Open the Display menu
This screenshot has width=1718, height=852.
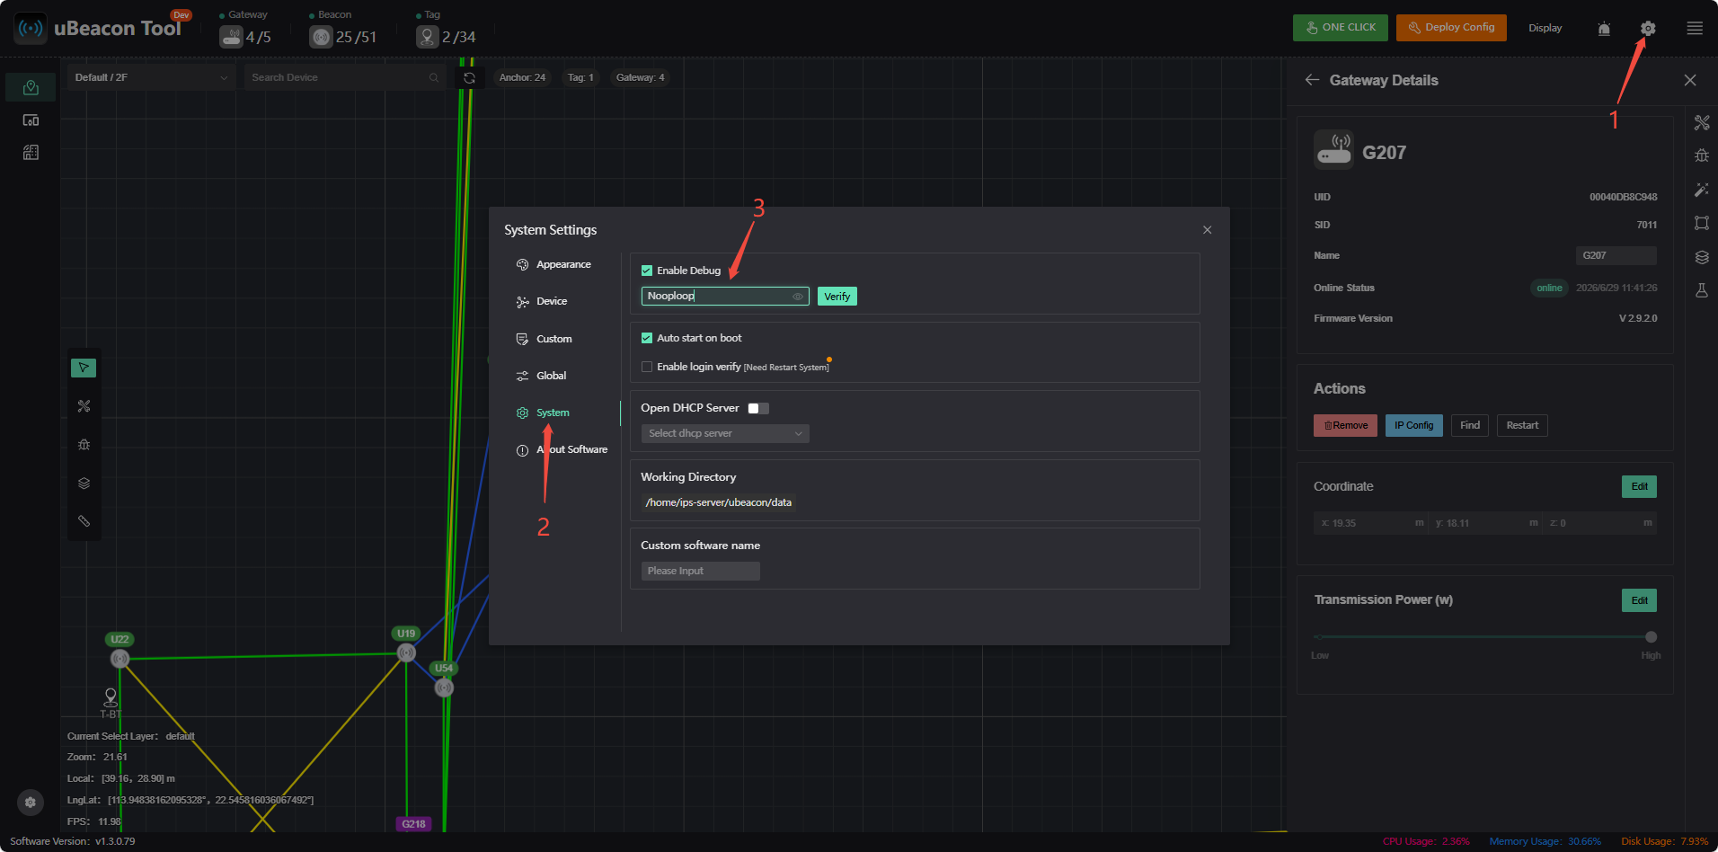point(1545,28)
